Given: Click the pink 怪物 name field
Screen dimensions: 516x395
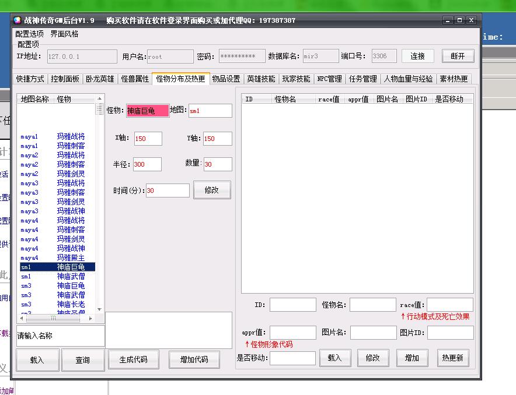Looking at the screenshot, I should click(x=148, y=111).
